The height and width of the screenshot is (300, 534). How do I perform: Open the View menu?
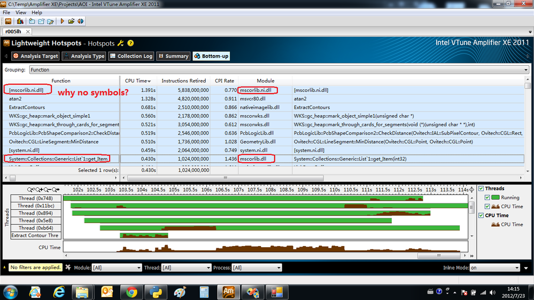coord(21,13)
